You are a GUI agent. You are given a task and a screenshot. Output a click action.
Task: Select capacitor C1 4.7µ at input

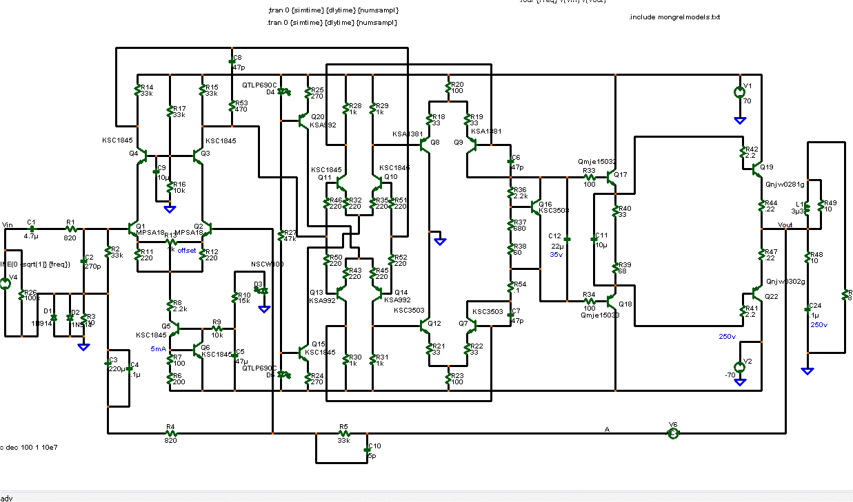click(30, 229)
